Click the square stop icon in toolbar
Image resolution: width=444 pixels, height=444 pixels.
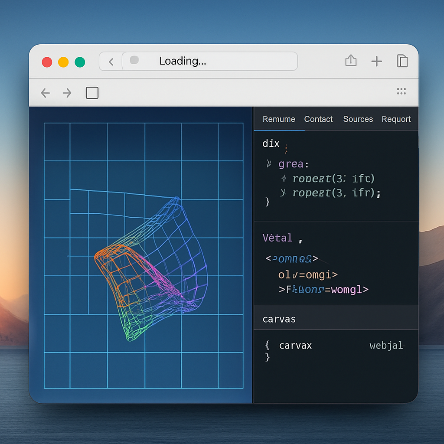click(x=92, y=93)
